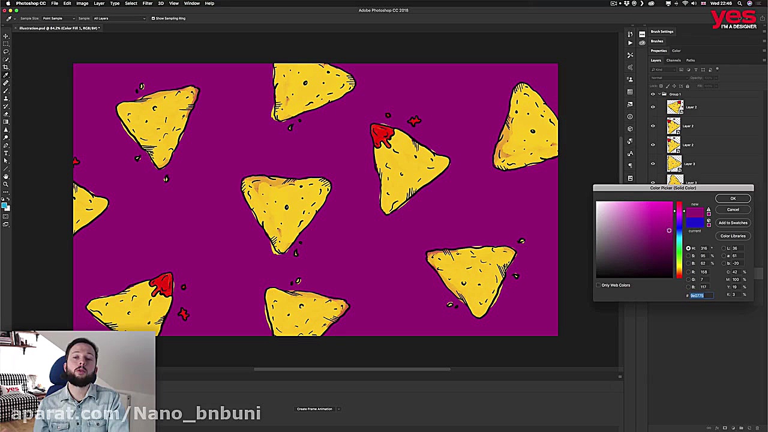
Task: Select the Quick Selection tool
Action: (6, 59)
